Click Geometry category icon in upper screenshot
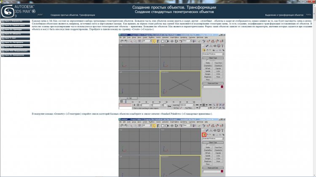Screen dimensions: 316x177 point(204,50)
